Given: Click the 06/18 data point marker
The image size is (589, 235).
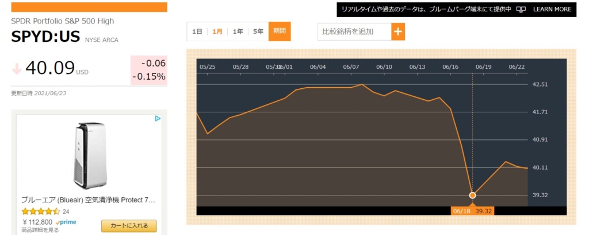Looking at the screenshot, I should click(473, 195).
